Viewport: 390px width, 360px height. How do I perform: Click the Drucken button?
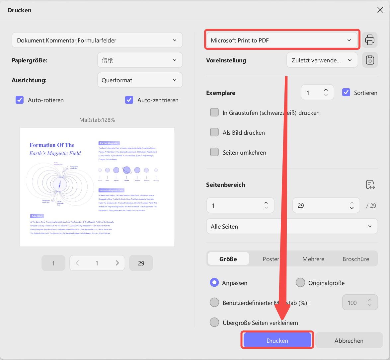(277, 340)
